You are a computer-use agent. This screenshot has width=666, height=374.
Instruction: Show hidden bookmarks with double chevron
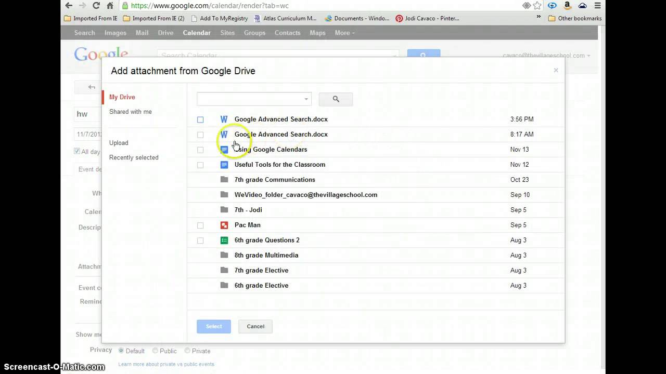539,17
